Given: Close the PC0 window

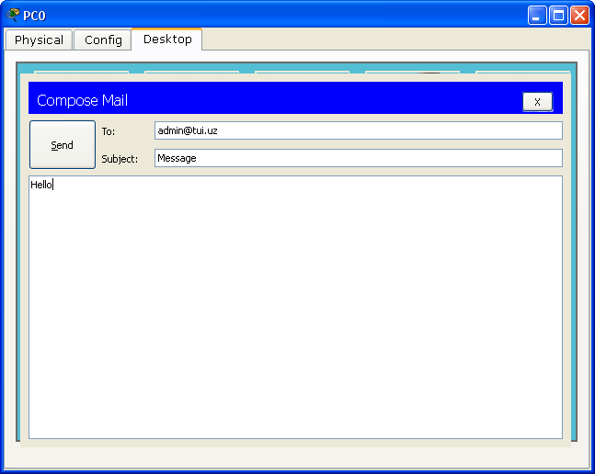Looking at the screenshot, I should 579,15.
